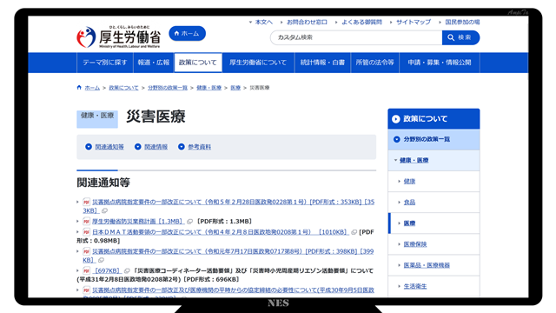Screen dimensions: 556x313
Task: Jump to the 関連通知等 anchor link
Action: (x=109, y=147)
